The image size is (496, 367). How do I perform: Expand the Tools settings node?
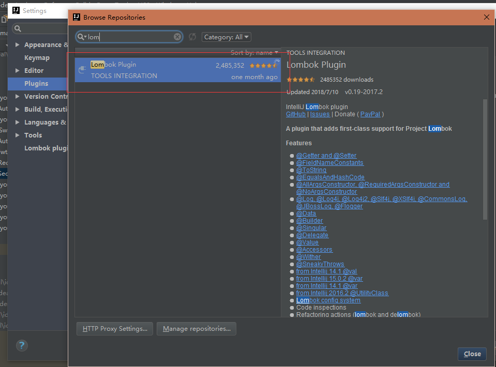pyautogui.click(x=18, y=135)
